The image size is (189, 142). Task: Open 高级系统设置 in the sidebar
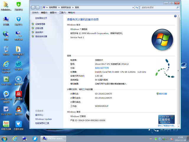[x=41, y=36]
